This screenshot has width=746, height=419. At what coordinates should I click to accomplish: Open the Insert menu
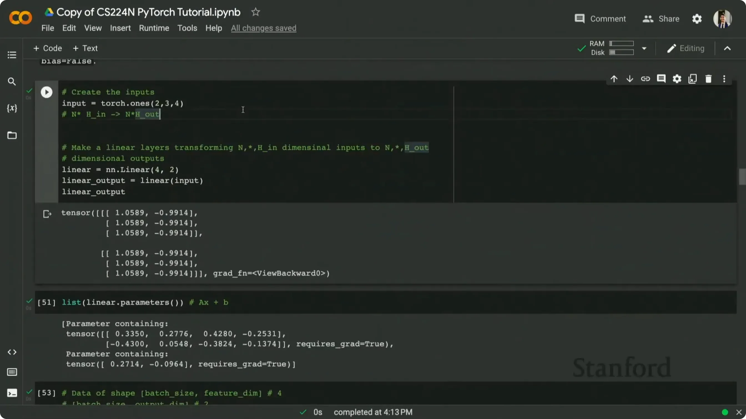click(120, 28)
